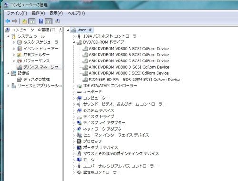This screenshot has width=238, height=181.
Task: Click the パフォーマンス icon
Action: click(20, 61)
